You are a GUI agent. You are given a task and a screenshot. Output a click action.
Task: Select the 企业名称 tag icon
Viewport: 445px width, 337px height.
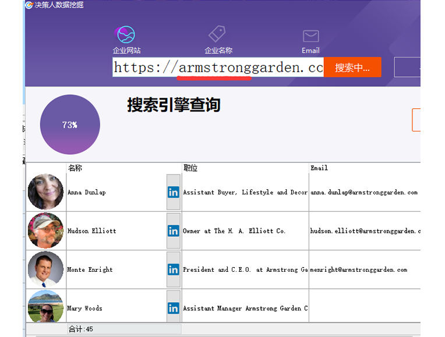[x=217, y=34]
